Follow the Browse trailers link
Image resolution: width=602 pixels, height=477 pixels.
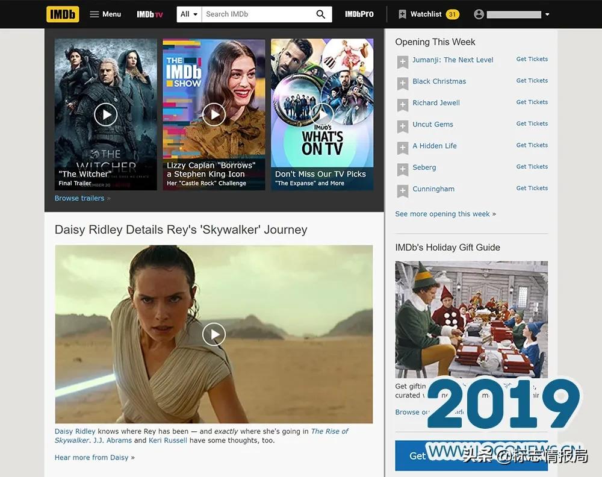[x=82, y=198]
